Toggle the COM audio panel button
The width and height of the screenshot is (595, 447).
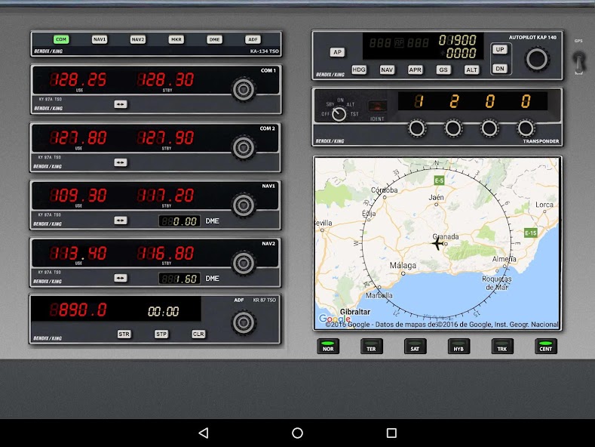[x=61, y=39]
